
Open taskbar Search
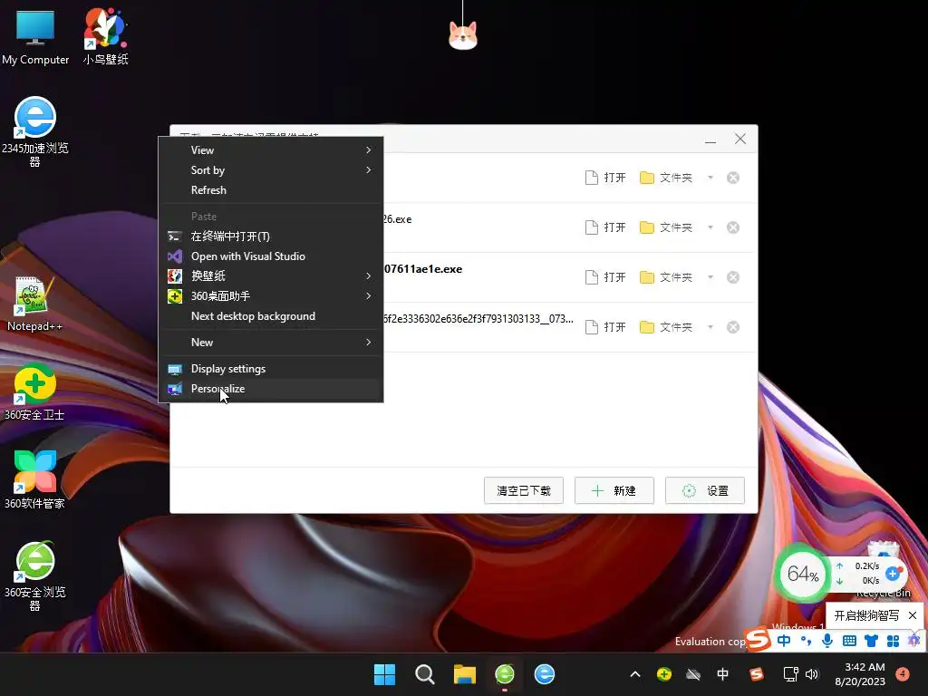(424, 674)
